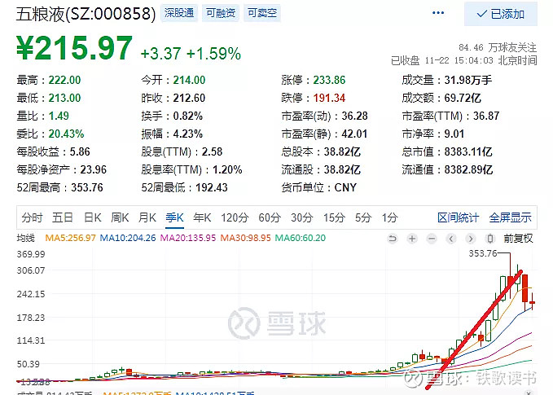Click the MA5:256.97 indicator
Image resolution: width=553 pixels, height=395 pixels.
[x=71, y=238]
